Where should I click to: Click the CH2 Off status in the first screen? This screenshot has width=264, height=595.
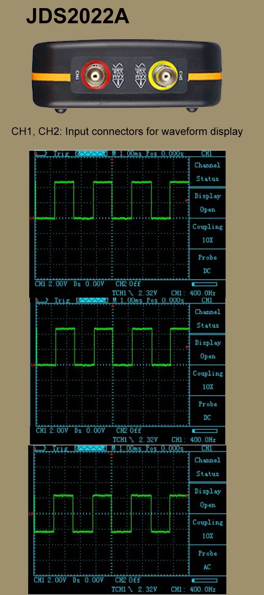128,284
